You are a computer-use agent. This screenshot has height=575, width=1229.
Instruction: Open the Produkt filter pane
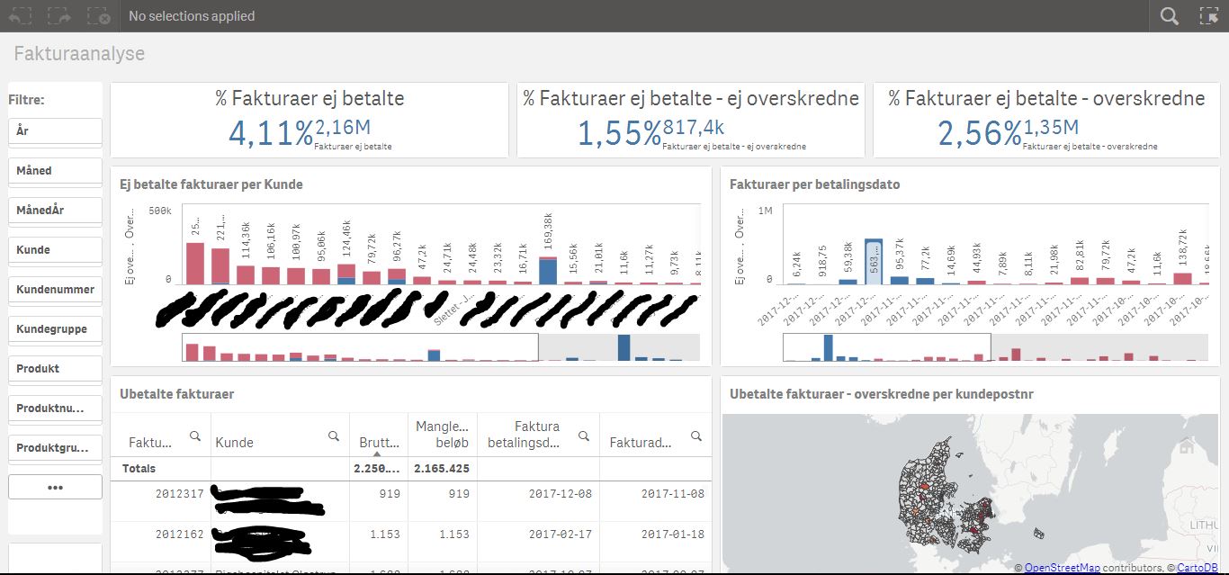pos(55,369)
